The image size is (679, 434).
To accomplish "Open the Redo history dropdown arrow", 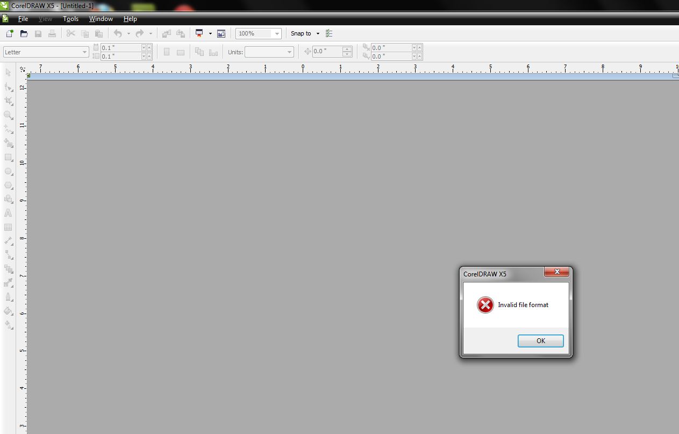I will point(151,33).
